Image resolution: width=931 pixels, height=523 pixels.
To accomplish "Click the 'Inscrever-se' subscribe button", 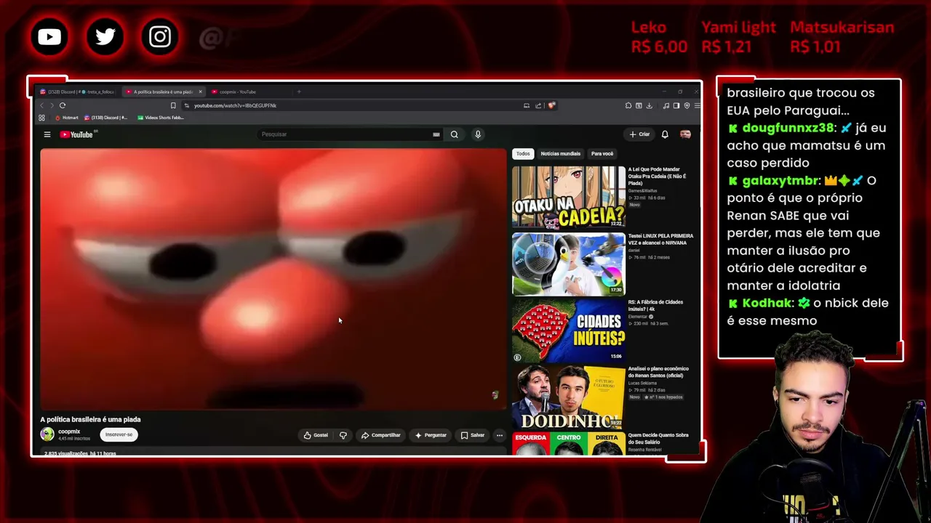I will [119, 434].
